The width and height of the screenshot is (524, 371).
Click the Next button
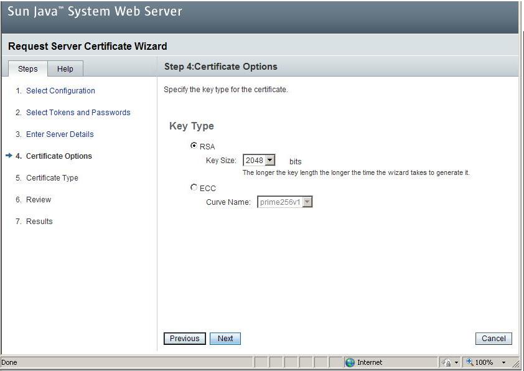(225, 339)
